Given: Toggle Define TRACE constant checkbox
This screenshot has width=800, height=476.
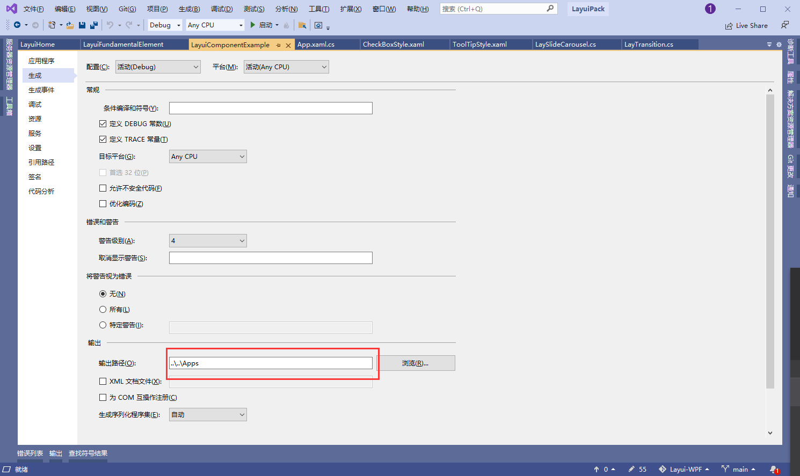Looking at the screenshot, I should [103, 139].
